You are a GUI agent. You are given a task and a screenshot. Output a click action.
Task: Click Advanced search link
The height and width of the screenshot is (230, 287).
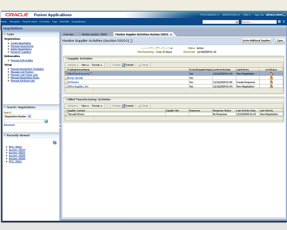point(9,125)
